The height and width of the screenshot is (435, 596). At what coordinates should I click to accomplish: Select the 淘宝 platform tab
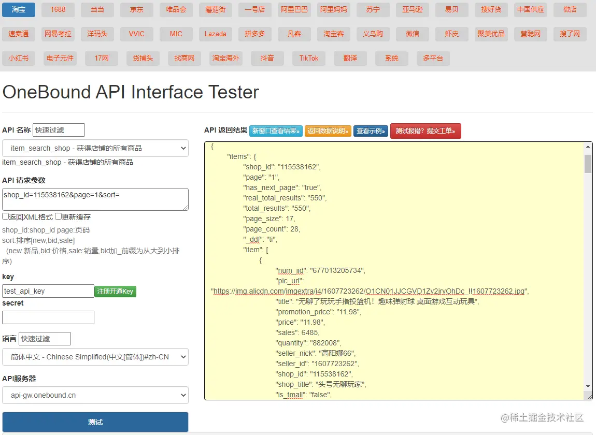pyautogui.click(x=19, y=9)
